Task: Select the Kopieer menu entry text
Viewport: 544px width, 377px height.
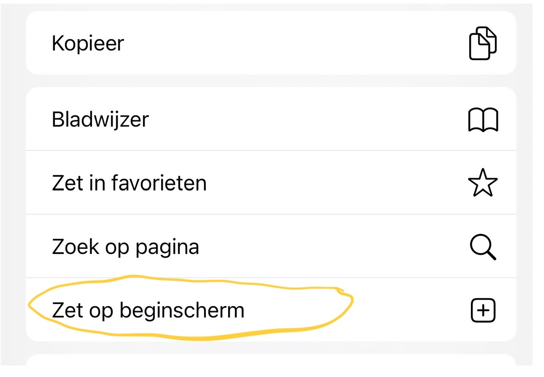Action: (x=88, y=43)
